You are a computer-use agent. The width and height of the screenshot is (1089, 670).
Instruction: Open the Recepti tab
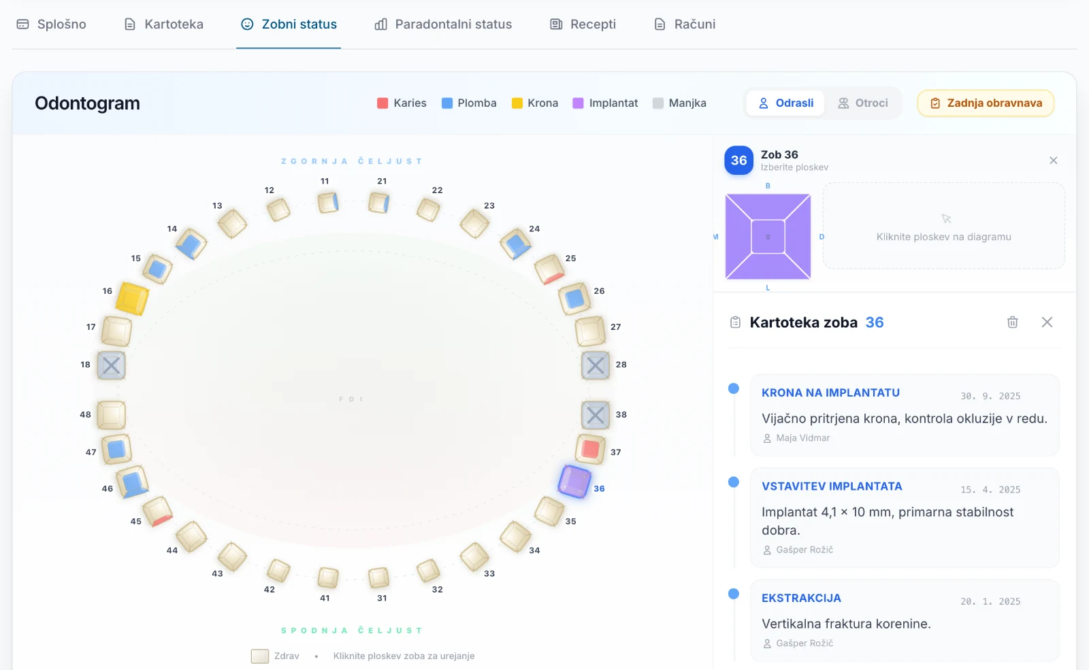(x=583, y=24)
